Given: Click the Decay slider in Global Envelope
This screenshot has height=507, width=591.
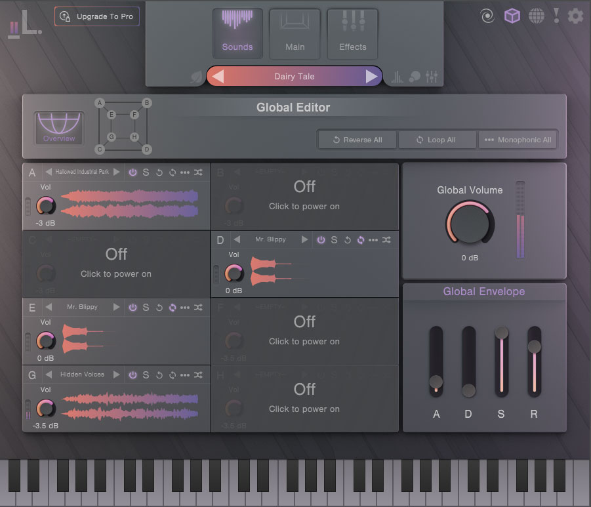Looking at the screenshot, I should point(468,361).
